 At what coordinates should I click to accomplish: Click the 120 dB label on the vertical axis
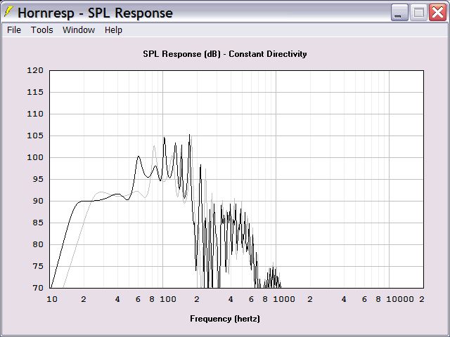35,70
